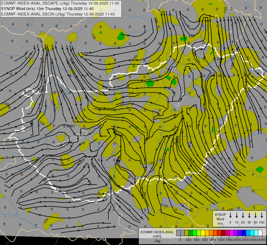This screenshot has height=245, width=267.
Task: Click the 2000 tick label in the CAPE legend
Action: coord(238,240)
